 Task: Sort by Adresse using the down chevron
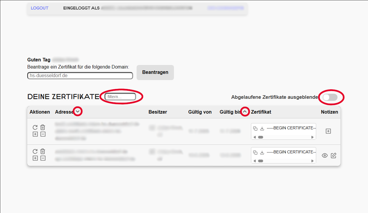click(x=78, y=112)
